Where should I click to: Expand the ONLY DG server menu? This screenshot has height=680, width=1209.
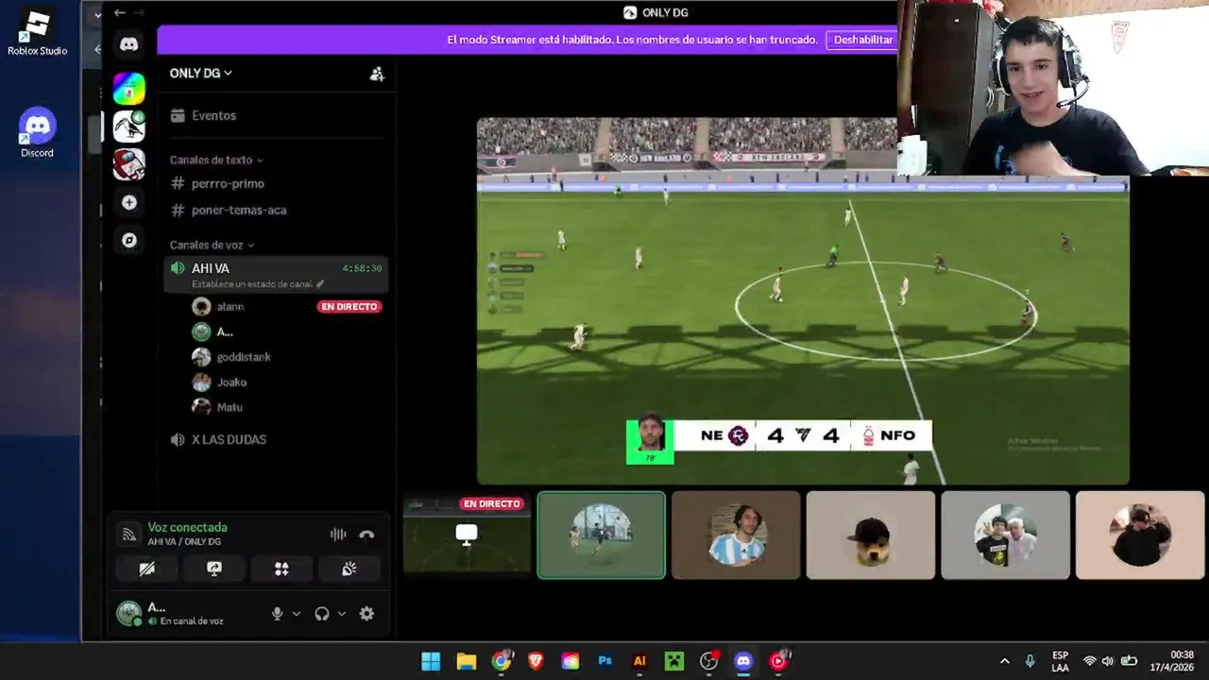[x=200, y=73]
